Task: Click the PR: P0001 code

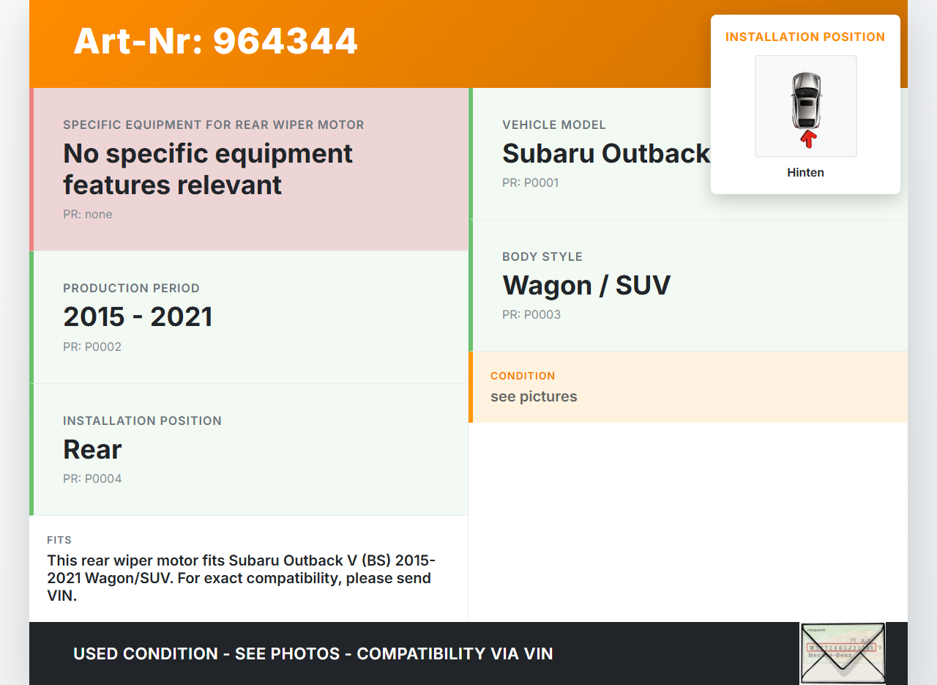Action: [530, 183]
